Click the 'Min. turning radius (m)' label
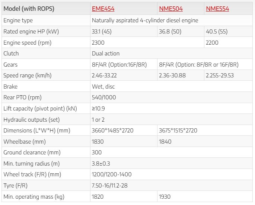Image resolution: width=255 pixels, height=205 pixels. tap(31, 164)
